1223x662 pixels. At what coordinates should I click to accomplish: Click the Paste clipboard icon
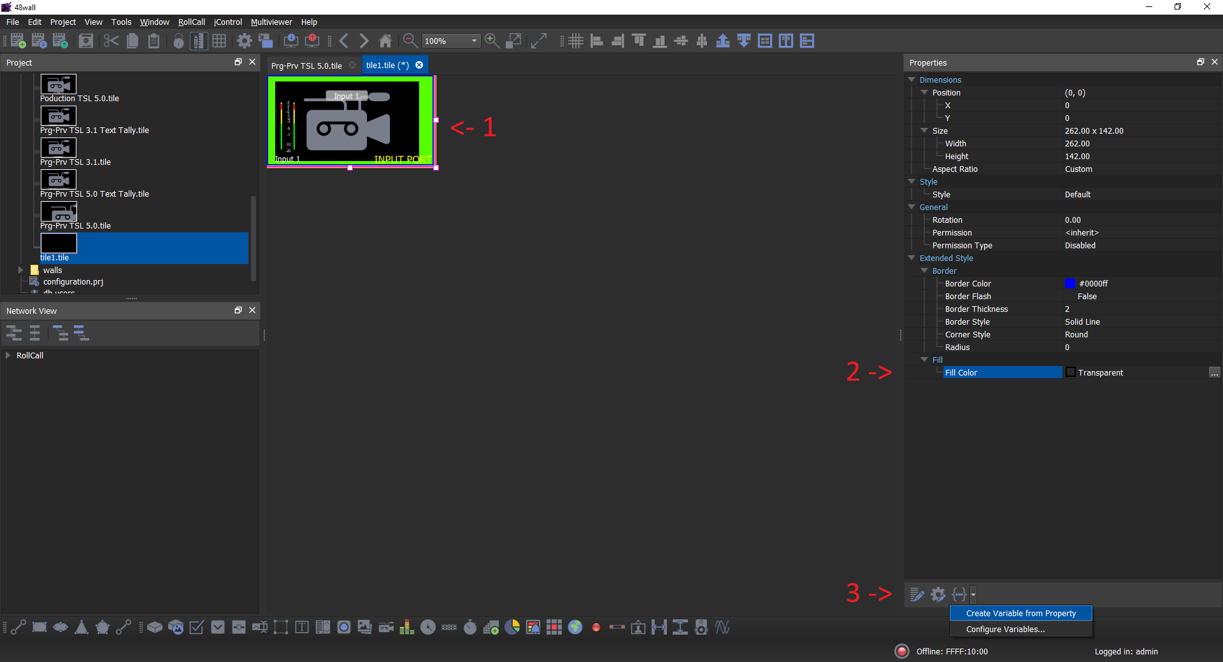(x=154, y=41)
